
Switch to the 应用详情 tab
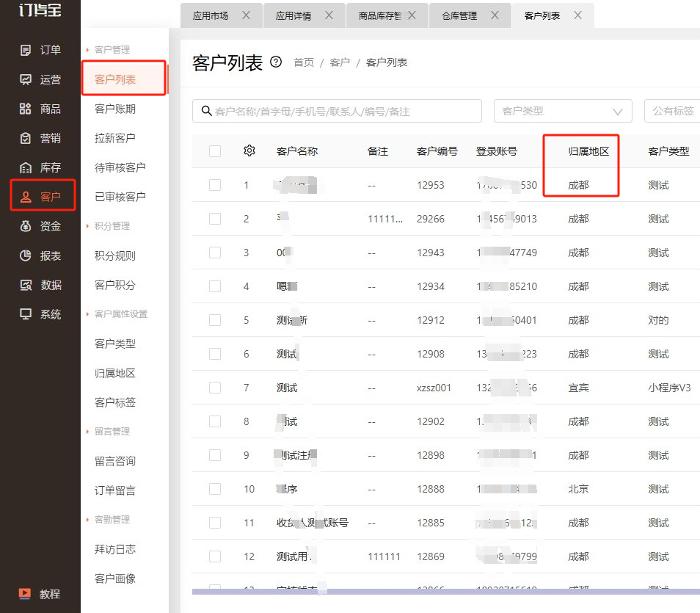294,15
